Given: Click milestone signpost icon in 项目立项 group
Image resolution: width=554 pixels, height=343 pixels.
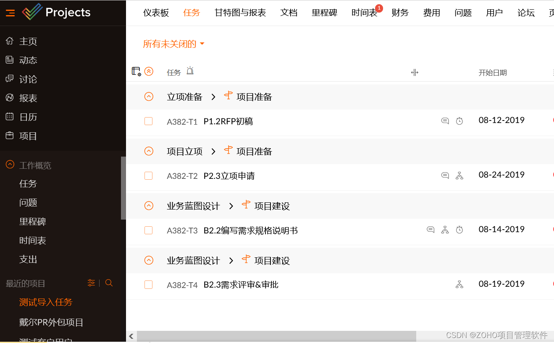Looking at the screenshot, I should coord(228,150).
